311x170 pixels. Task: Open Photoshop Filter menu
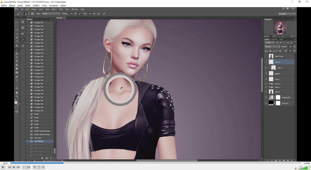tap(61, 9)
